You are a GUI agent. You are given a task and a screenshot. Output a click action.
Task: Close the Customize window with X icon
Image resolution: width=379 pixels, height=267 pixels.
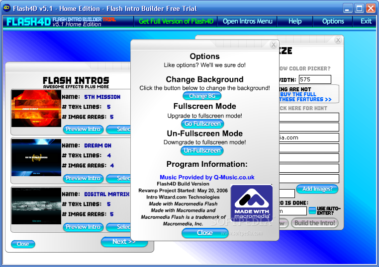pos(338,40)
